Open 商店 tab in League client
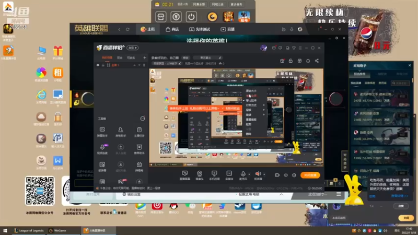The image size is (418, 235). [172, 29]
